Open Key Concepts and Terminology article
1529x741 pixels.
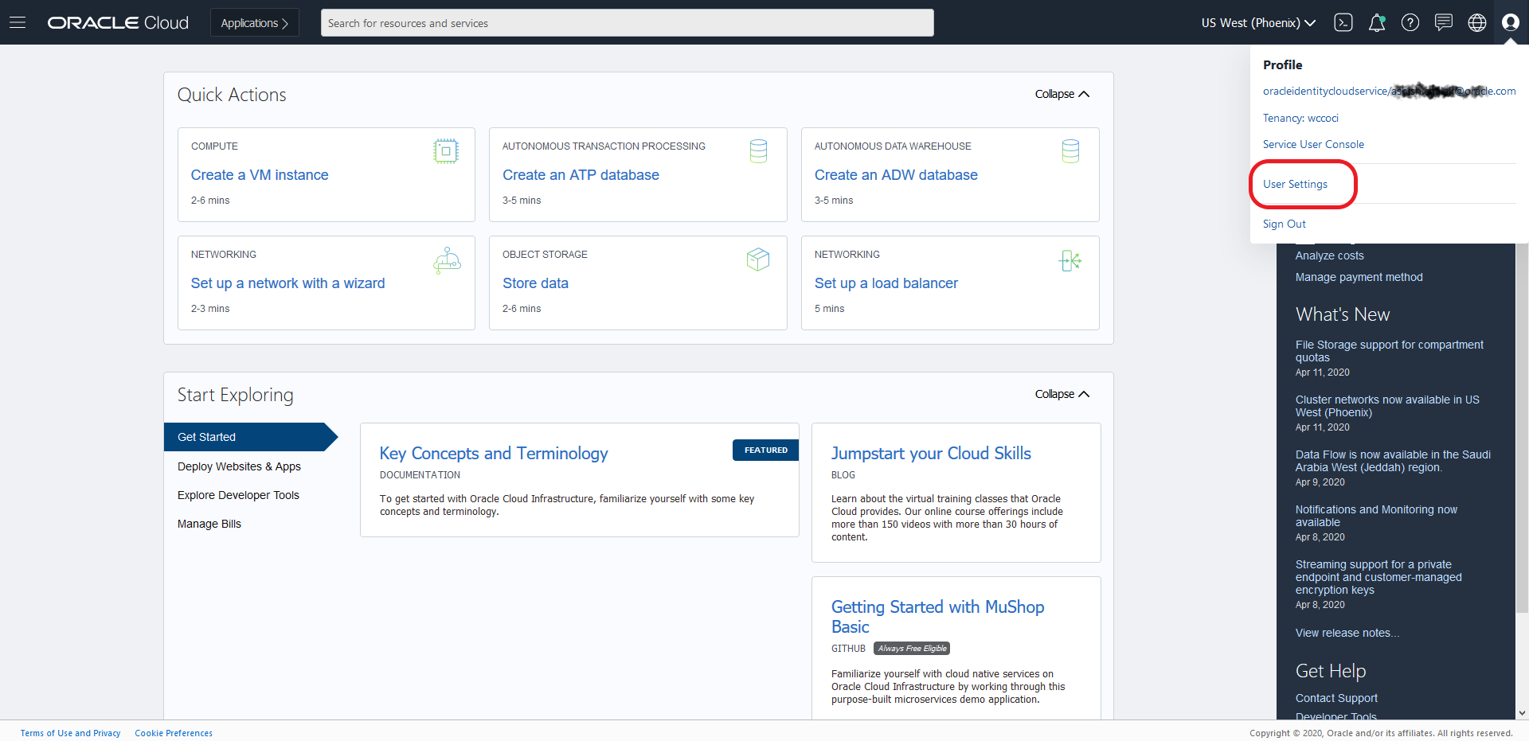(x=494, y=453)
